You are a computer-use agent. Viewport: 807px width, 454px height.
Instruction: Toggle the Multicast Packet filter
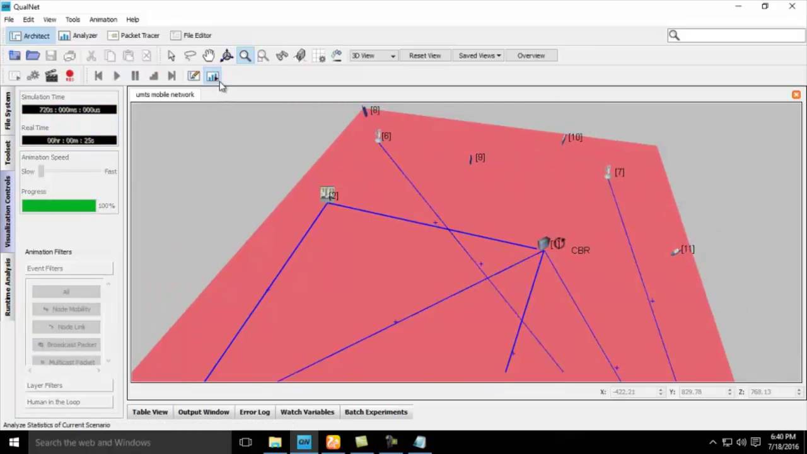click(66, 361)
